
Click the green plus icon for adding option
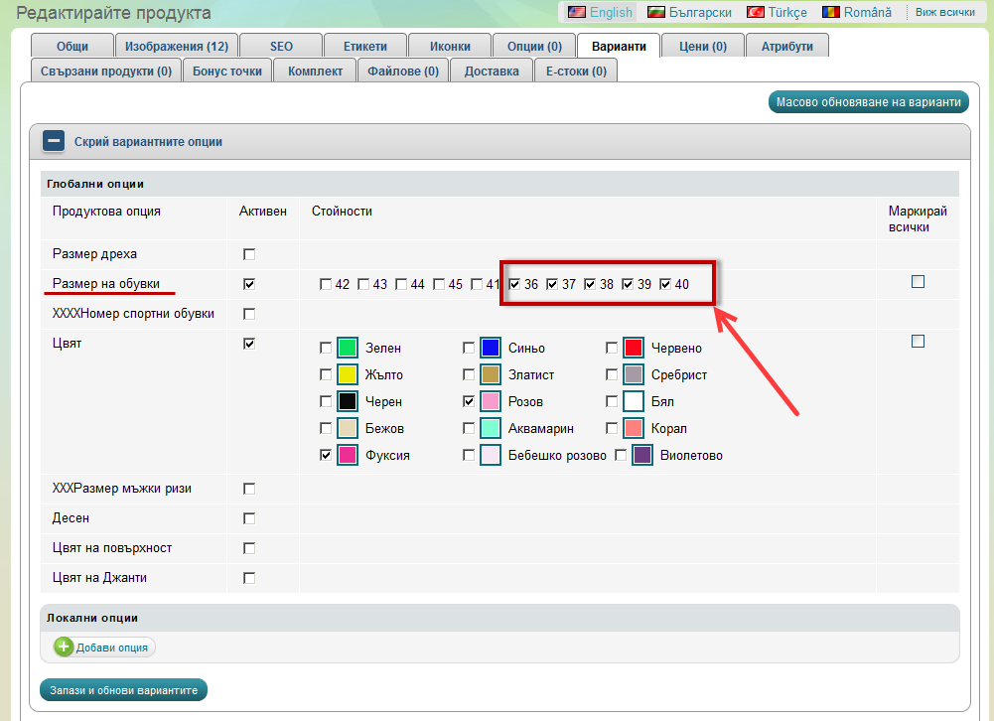[x=64, y=648]
